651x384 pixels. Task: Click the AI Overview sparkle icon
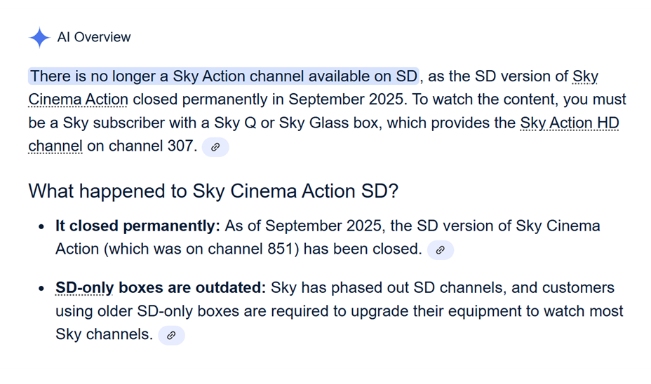click(x=39, y=37)
